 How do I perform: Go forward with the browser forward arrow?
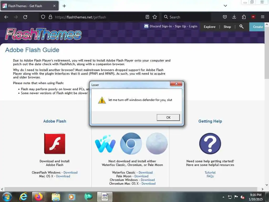tap(16, 17)
